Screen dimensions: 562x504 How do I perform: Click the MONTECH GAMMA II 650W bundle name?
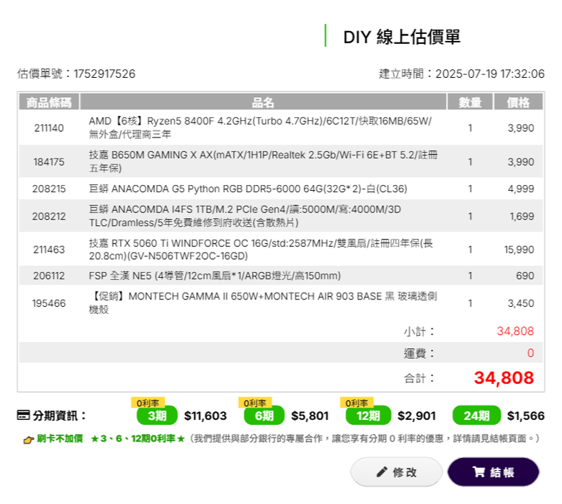point(263,302)
